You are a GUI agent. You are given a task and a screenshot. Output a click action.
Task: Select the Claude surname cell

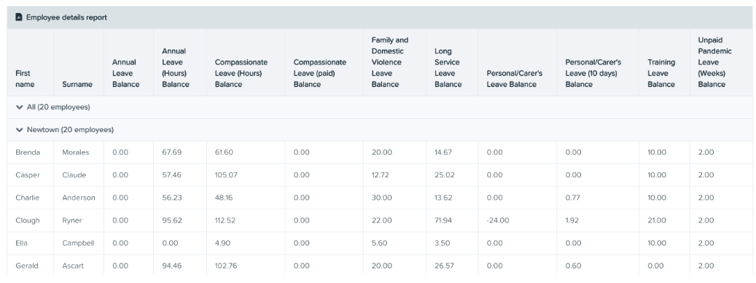[74, 175]
